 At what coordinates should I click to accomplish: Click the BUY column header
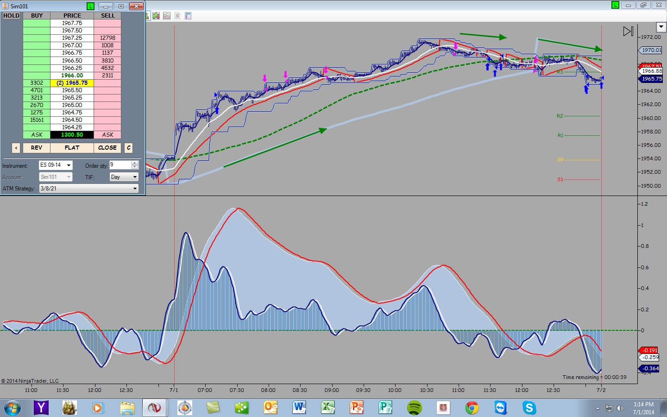[x=37, y=16]
